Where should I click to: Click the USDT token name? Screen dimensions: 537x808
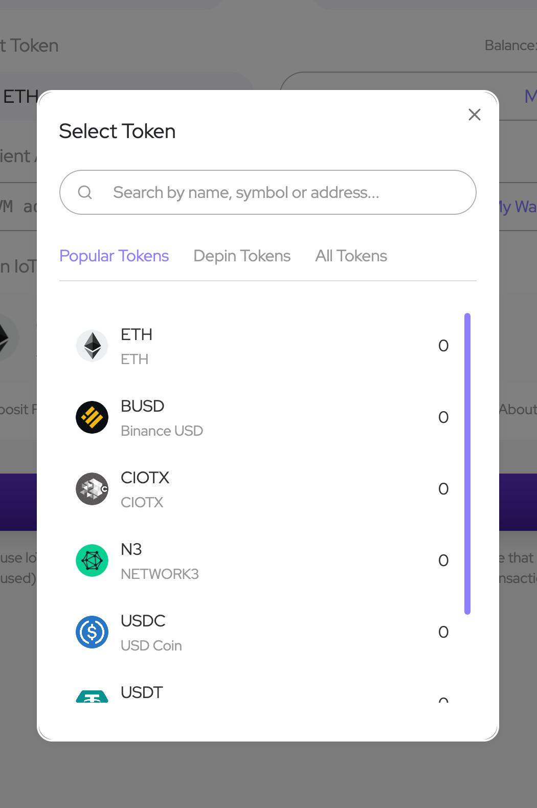(x=142, y=692)
